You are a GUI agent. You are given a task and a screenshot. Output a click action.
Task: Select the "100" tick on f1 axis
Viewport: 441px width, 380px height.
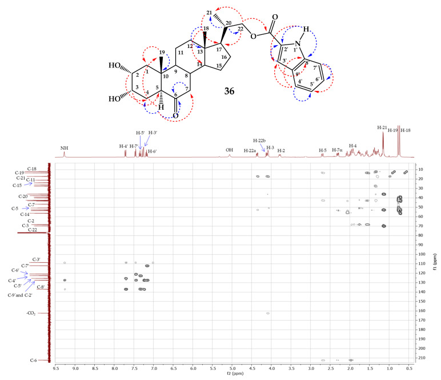pyautogui.click(x=422, y=254)
